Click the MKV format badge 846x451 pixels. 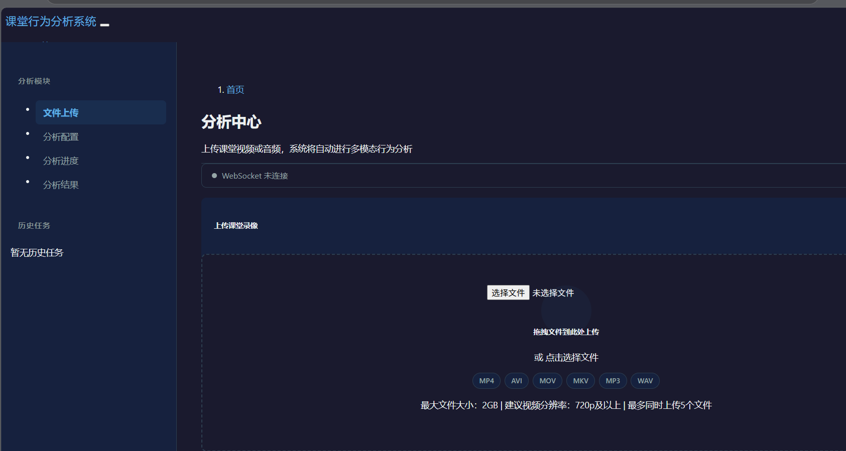(x=580, y=381)
